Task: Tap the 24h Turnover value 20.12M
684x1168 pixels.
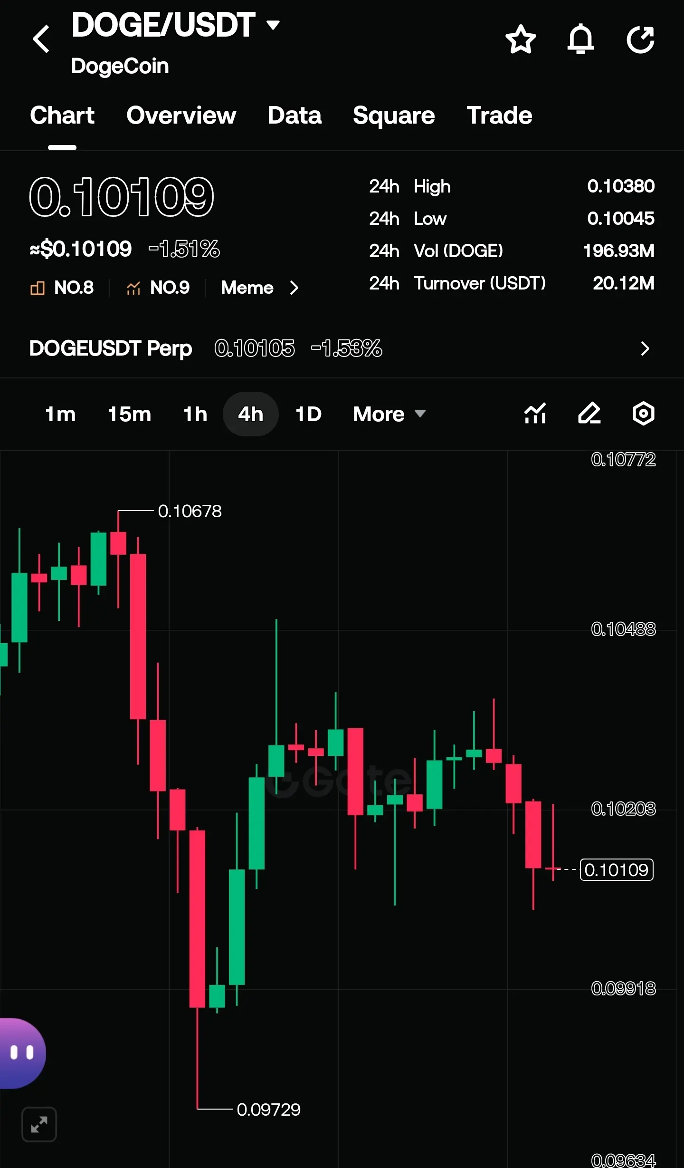Action: (624, 283)
